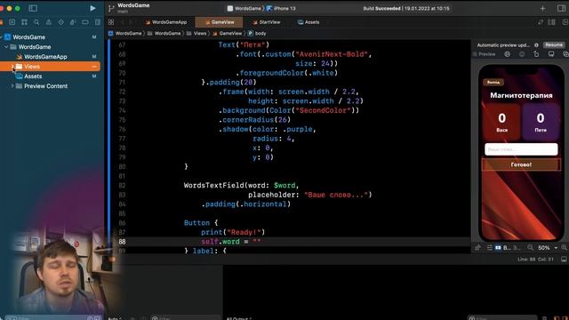
Task: Choose the WordsGame scheme in toolbar
Action: pos(244,8)
